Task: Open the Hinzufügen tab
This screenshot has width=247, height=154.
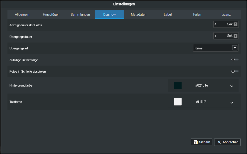Action: [x=51, y=14]
